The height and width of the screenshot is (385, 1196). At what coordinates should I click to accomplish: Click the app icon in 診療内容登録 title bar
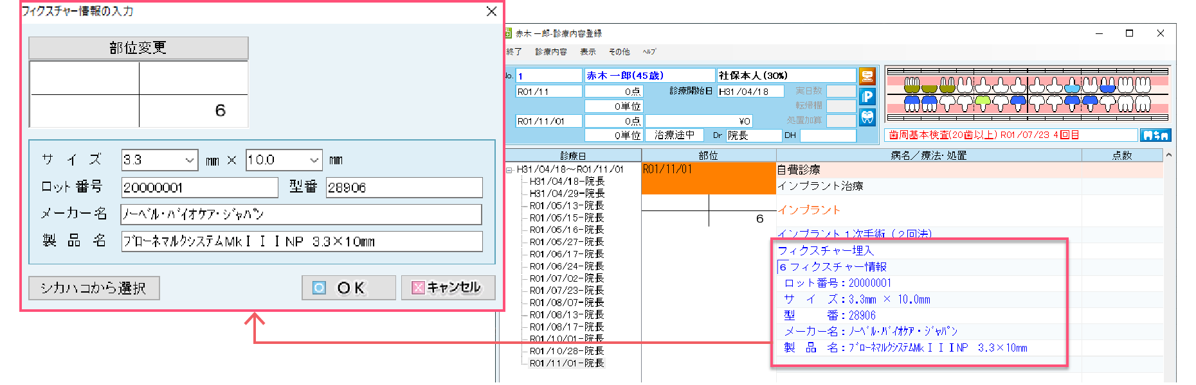pos(508,33)
